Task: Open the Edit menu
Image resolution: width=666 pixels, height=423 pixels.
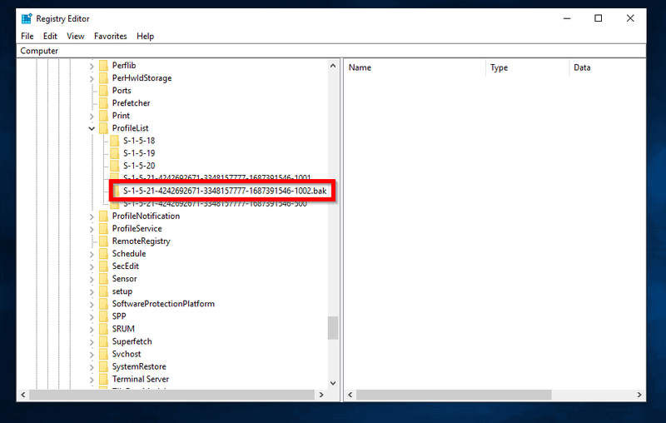Action: 50,36
